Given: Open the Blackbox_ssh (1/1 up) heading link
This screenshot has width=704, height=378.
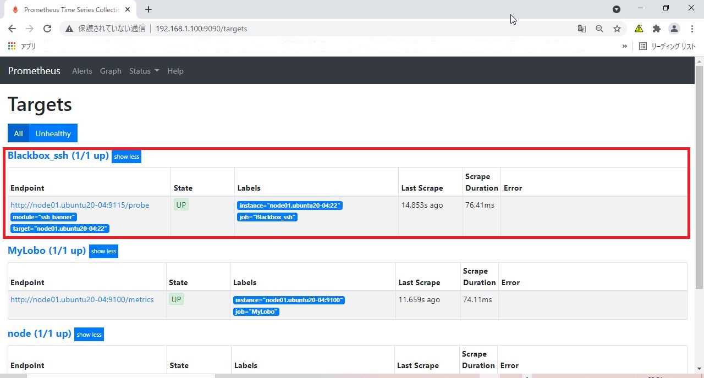Looking at the screenshot, I should click(58, 155).
